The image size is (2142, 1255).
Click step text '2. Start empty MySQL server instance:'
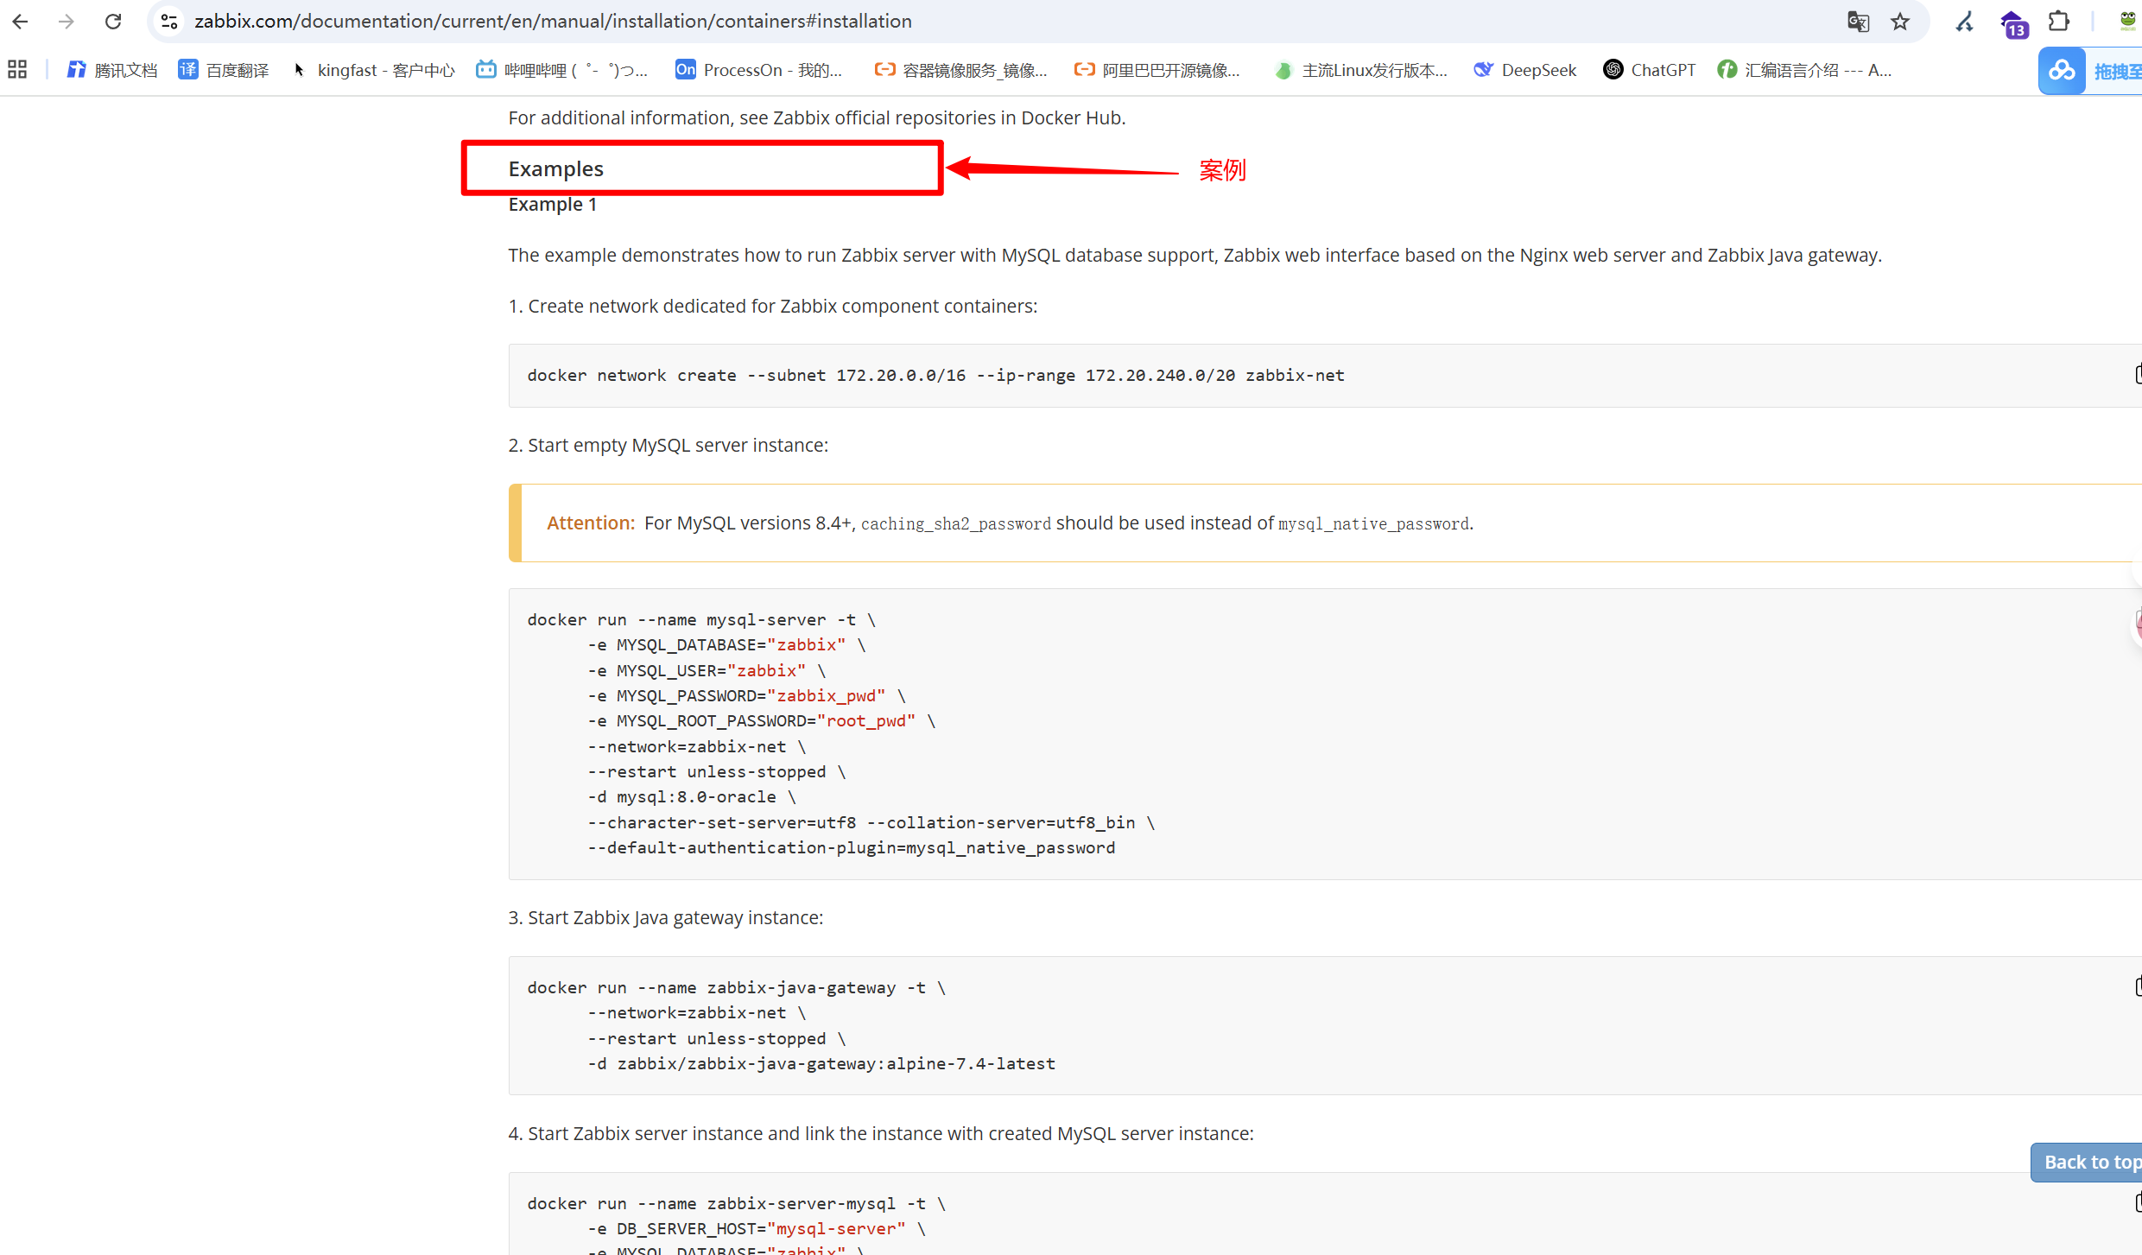point(668,446)
